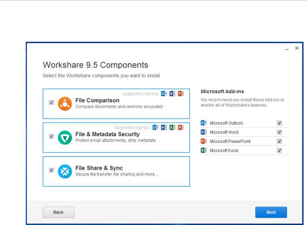
Task: Click Word add-in icon in Metadata Security box
Action: (164, 127)
